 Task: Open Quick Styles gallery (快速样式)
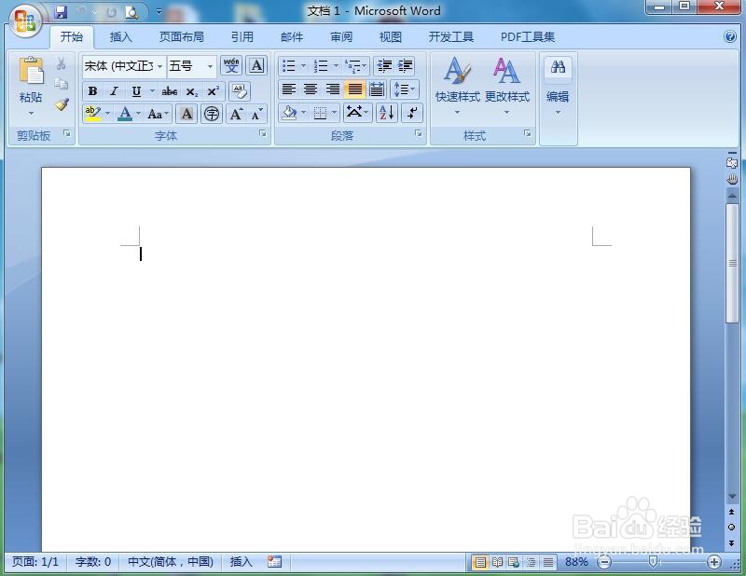(458, 85)
